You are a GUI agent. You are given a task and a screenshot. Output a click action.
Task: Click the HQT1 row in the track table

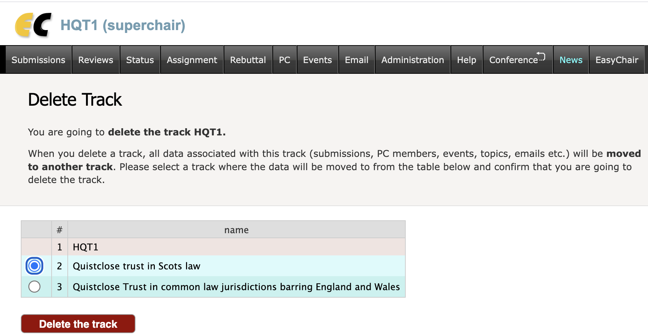click(85, 247)
